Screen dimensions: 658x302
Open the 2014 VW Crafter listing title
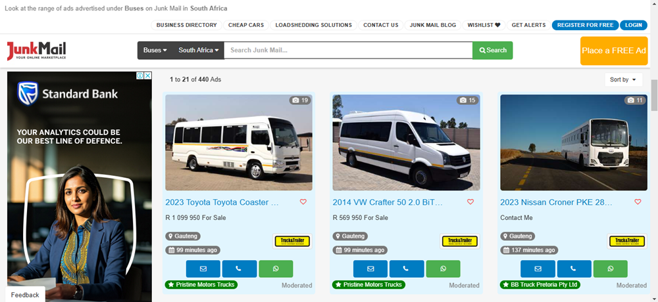click(388, 202)
